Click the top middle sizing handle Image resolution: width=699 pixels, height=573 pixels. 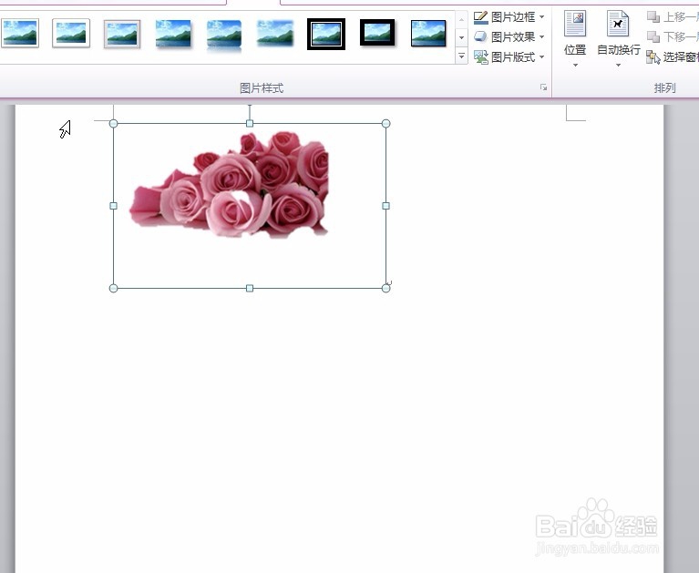pyautogui.click(x=250, y=123)
